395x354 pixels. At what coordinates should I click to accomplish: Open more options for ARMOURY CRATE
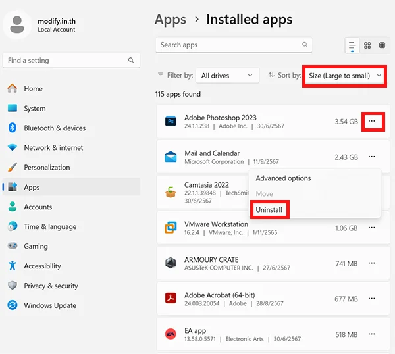point(371,263)
